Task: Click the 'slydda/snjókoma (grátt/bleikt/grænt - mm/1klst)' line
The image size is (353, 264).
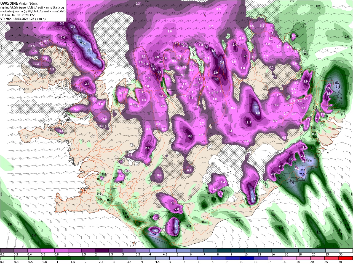Action: [x=33, y=11]
